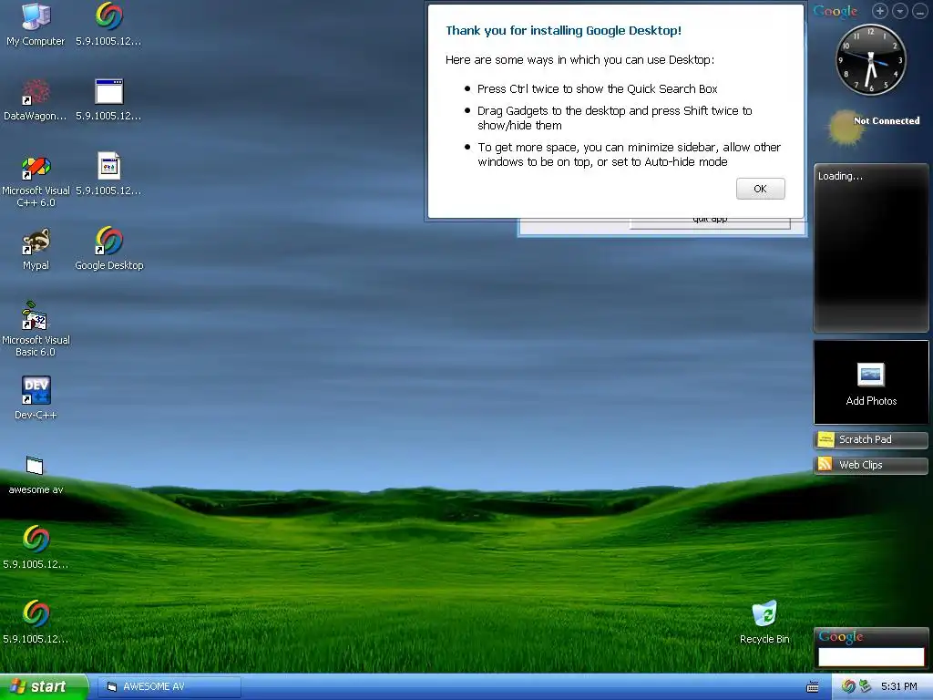
Task: Click the analog clock gadget in the sidebar
Action: [x=870, y=59]
